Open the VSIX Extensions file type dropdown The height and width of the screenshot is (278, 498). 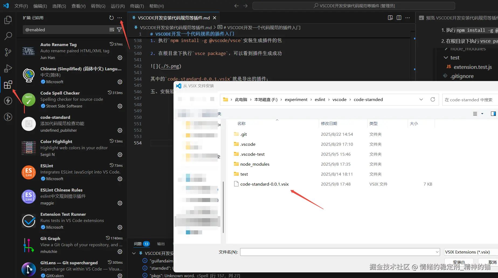(x=471, y=252)
